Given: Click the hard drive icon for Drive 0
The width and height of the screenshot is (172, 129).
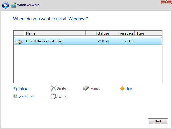Looking at the screenshot, I should click(x=19, y=41).
